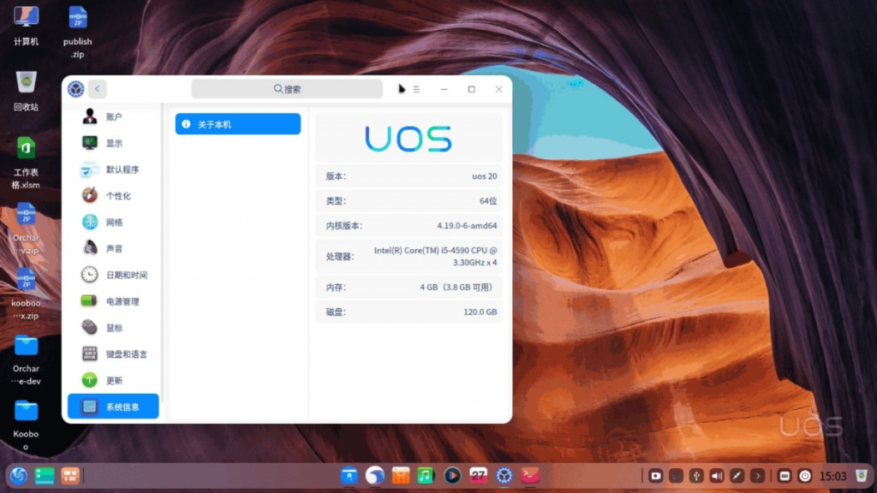This screenshot has height=493, width=877.
Task: Navigate back with the title bar arrow
Action: 98,88
